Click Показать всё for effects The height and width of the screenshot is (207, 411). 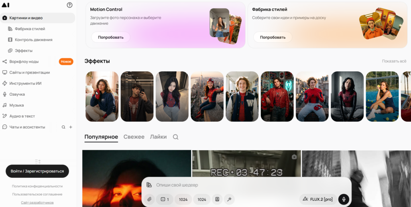[394, 61]
